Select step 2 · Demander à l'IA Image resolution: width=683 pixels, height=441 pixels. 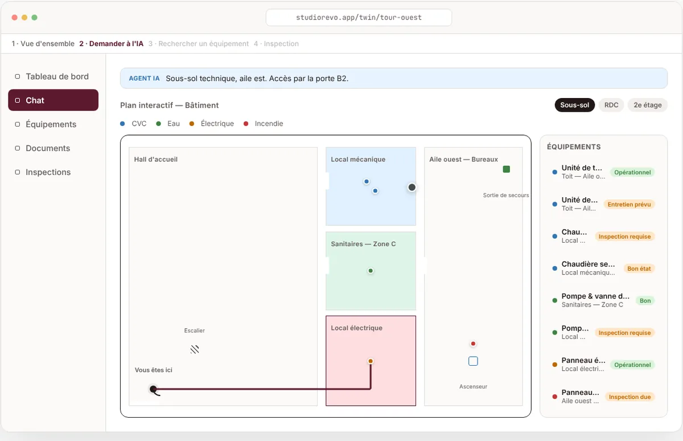click(x=112, y=44)
